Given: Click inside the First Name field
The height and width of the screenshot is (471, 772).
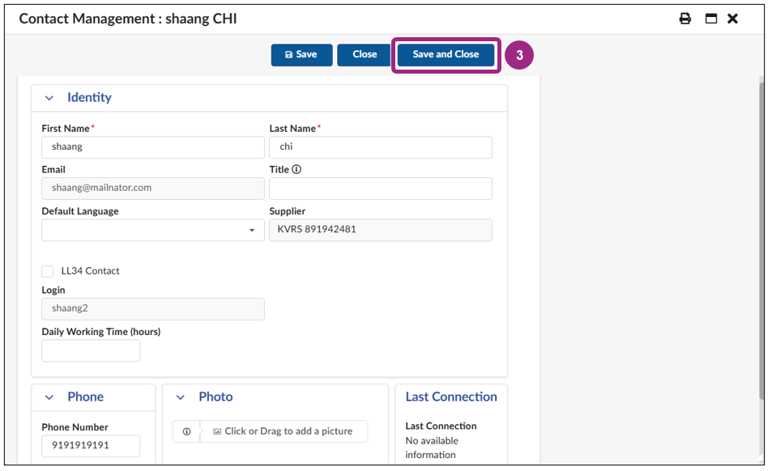Looking at the screenshot, I should click(x=152, y=147).
